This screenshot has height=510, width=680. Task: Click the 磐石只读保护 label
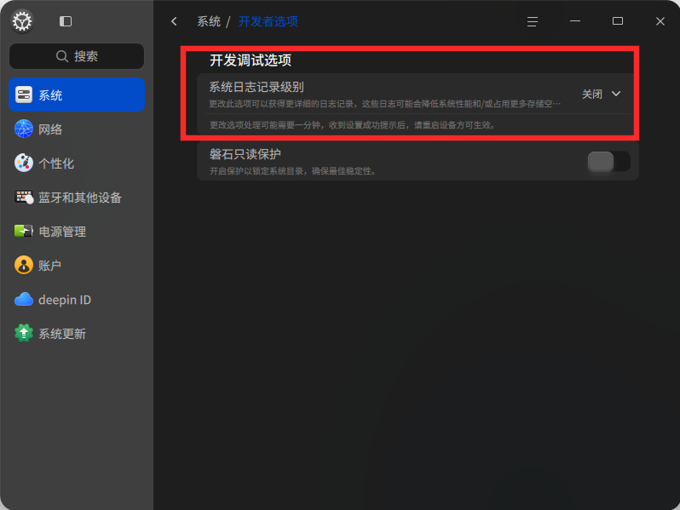(245, 154)
